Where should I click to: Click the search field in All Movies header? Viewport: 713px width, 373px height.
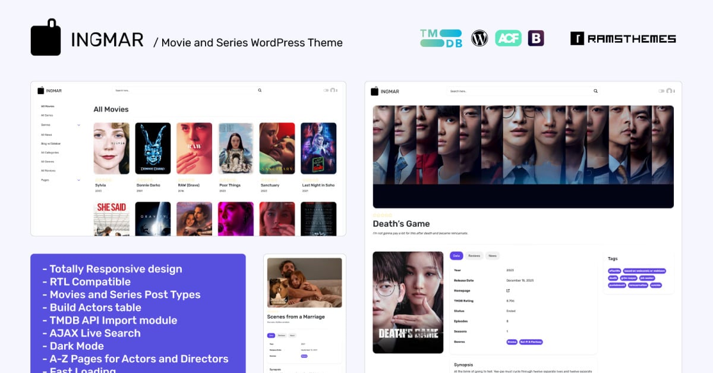tap(184, 90)
